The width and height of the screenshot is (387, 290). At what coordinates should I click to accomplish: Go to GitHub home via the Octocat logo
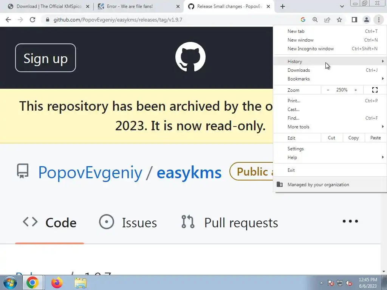190,57
